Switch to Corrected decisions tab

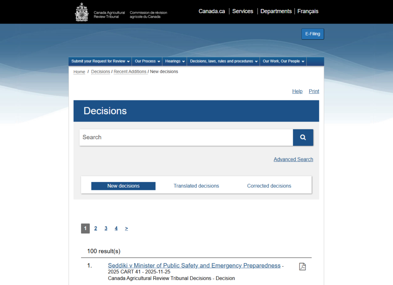pyautogui.click(x=269, y=186)
